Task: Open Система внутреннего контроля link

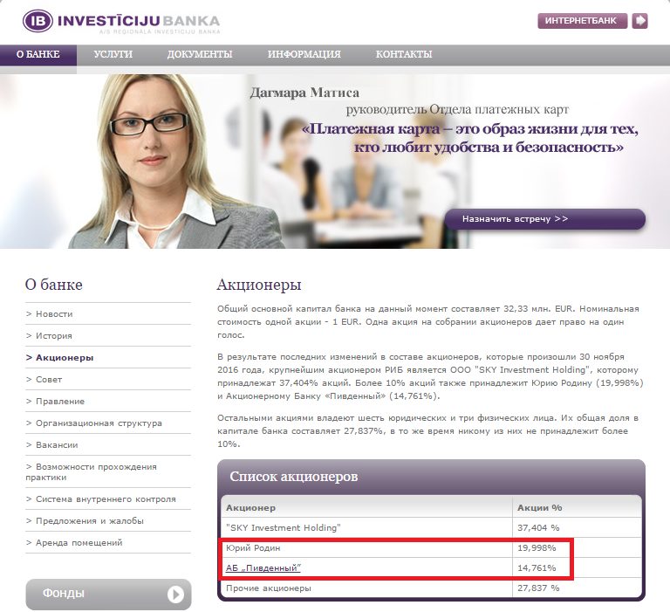Action: click(106, 499)
